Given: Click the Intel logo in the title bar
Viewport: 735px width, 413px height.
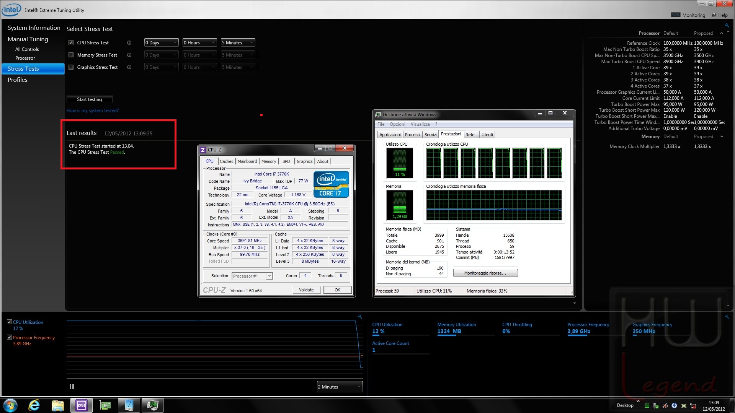Looking at the screenshot, I should (11, 10).
